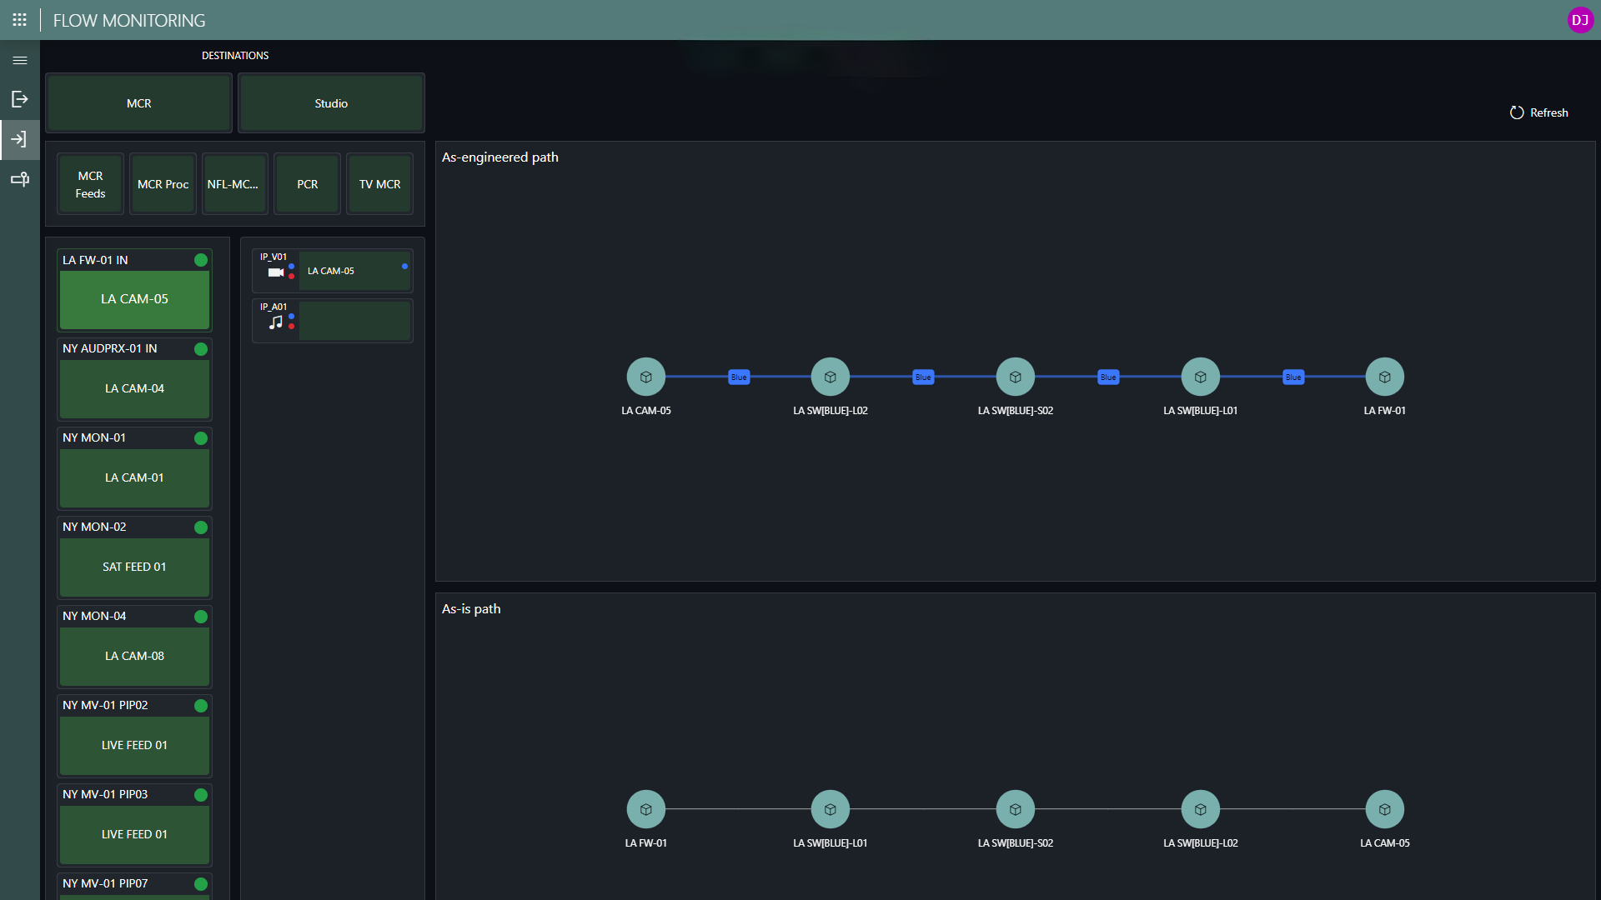Click LA CAM-05 node in As-is path
Screen dimensions: 1601x900
coord(1385,809)
